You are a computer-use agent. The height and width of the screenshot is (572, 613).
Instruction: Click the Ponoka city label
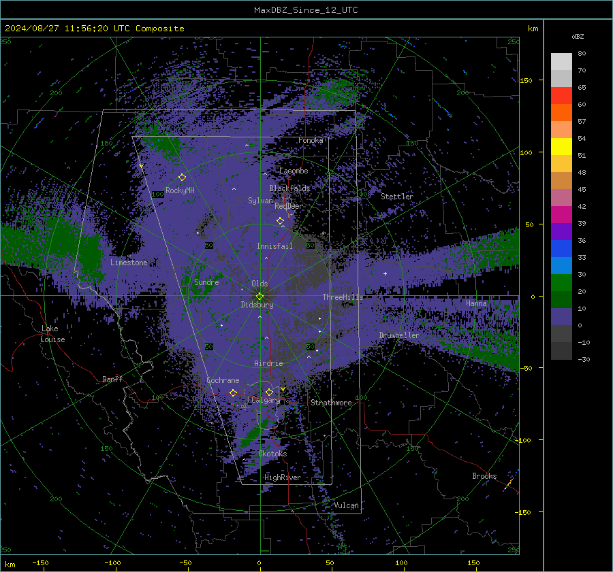click(311, 140)
